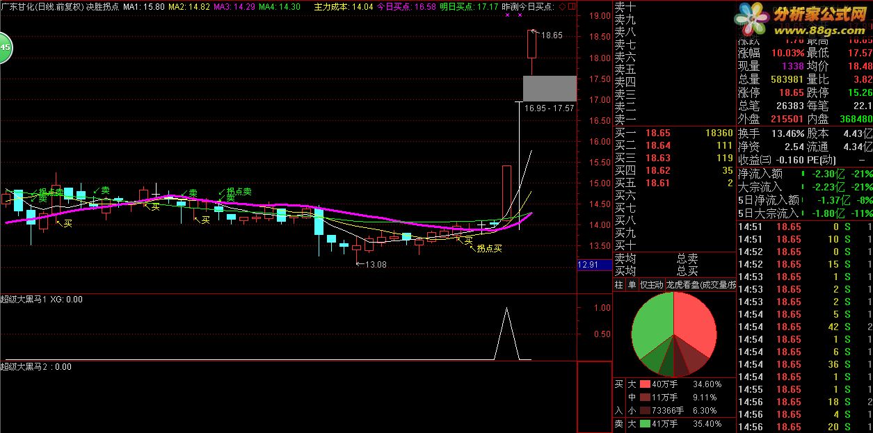Click the 卖一 ask row
Image resolution: width=873 pixels, height=433 pixels.
pyautogui.click(x=674, y=120)
